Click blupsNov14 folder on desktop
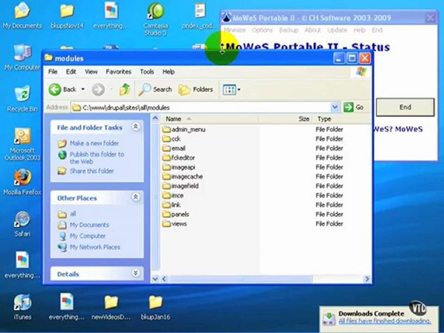 pos(67,16)
